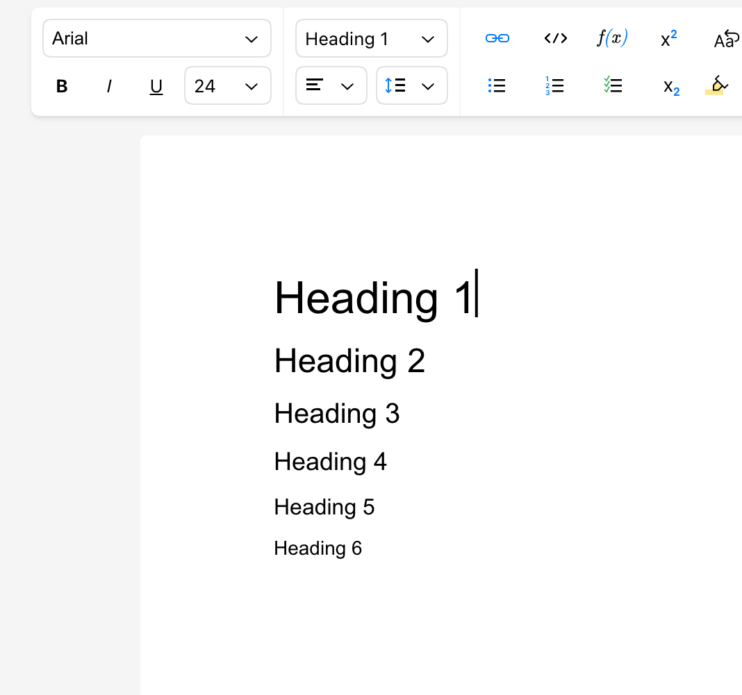Image resolution: width=742 pixels, height=695 pixels.
Task: Create a numbered list
Action: 554,85
